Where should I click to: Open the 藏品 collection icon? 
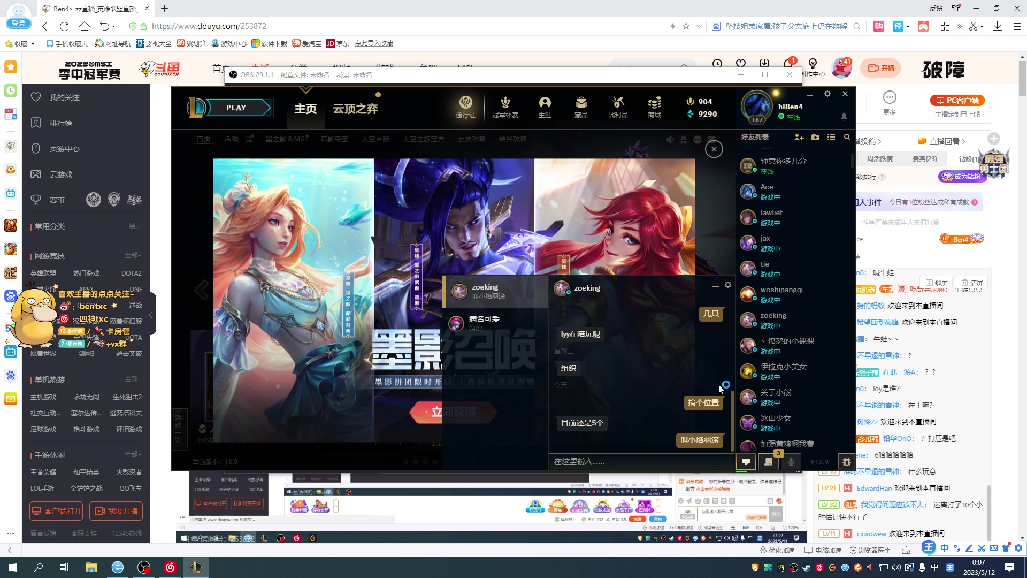point(581,107)
